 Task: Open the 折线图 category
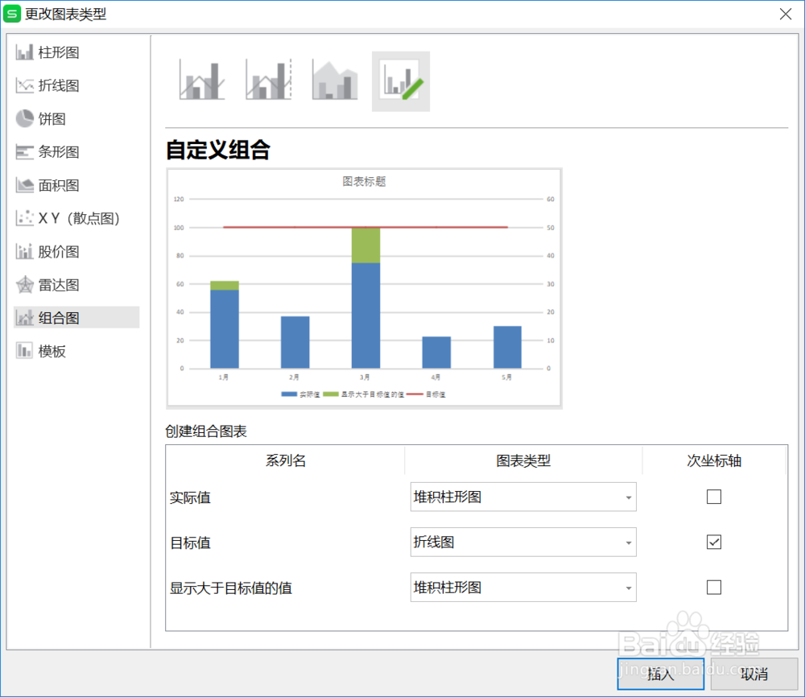[59, 85]
